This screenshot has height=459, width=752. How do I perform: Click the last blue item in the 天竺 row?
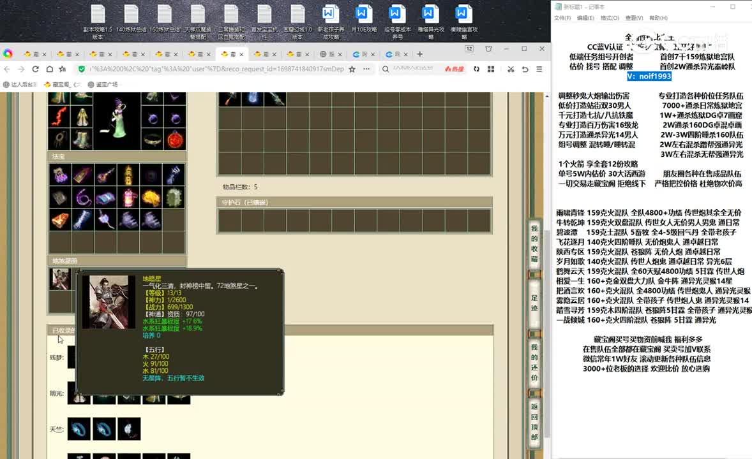pyautogui.click(x=128, y=429)
